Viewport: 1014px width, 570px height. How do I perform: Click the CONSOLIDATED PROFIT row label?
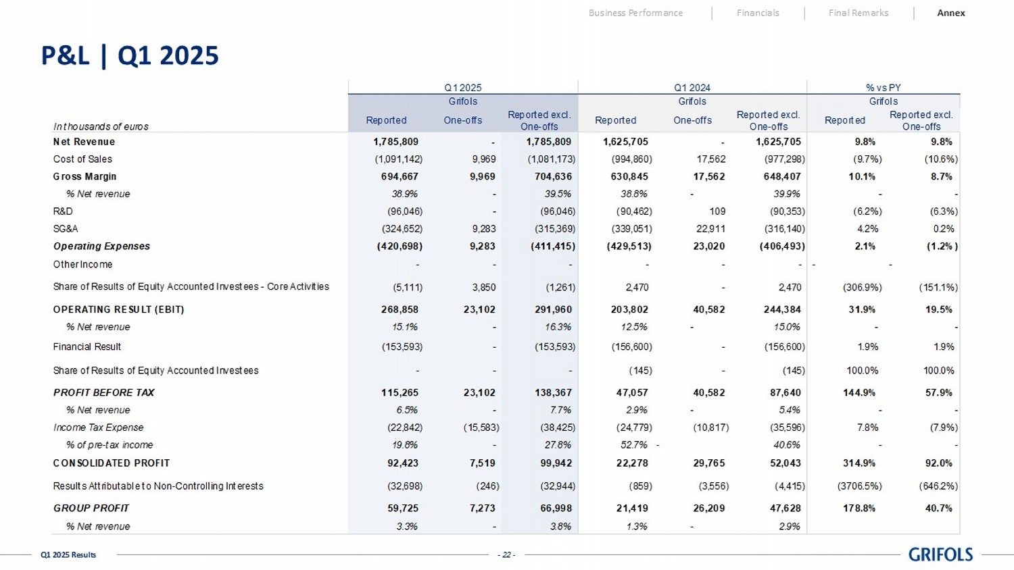click(112, 463)
